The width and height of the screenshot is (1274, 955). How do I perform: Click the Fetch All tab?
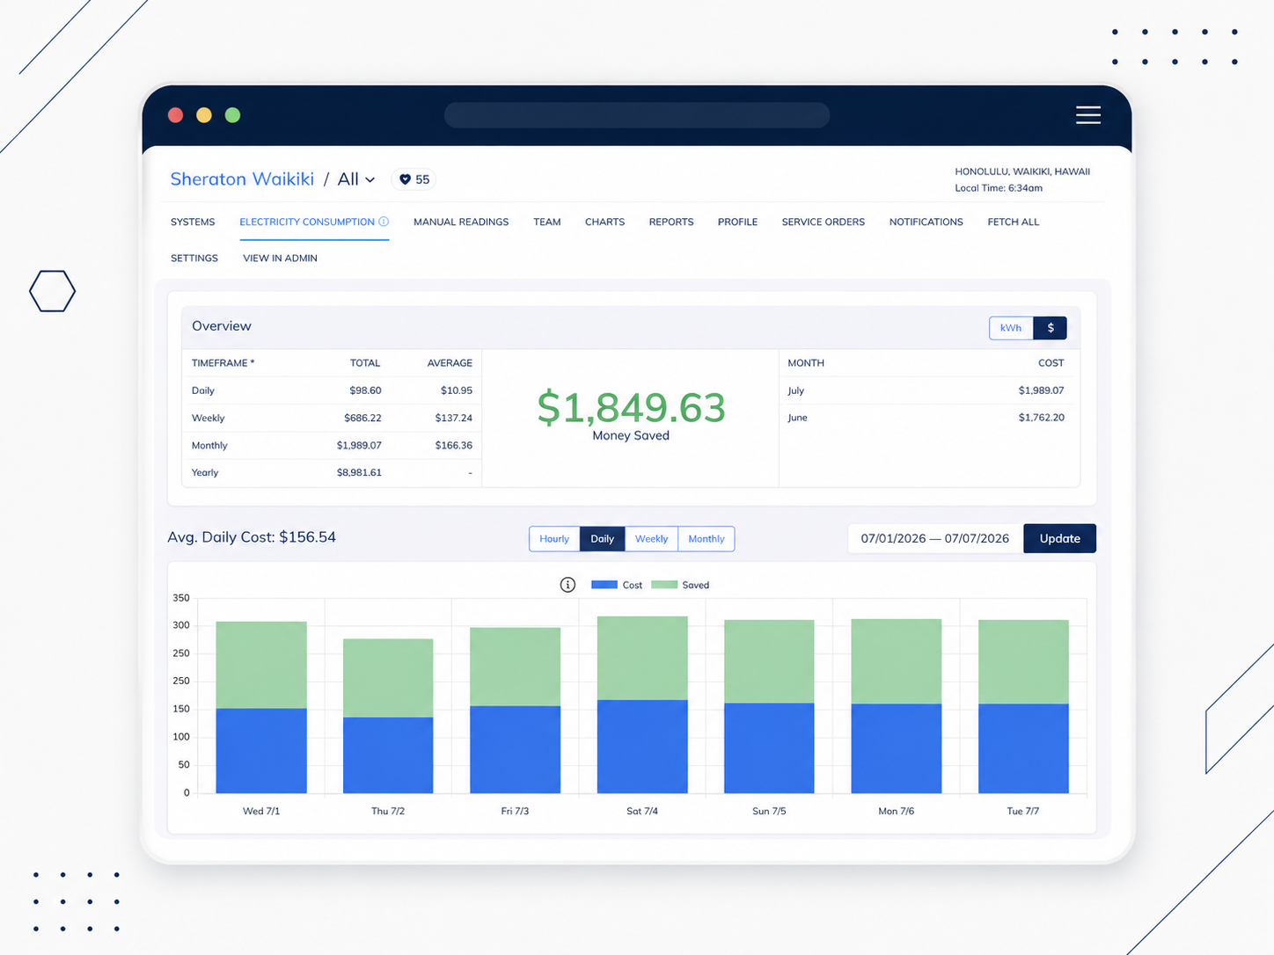(x=1014, y=222)
